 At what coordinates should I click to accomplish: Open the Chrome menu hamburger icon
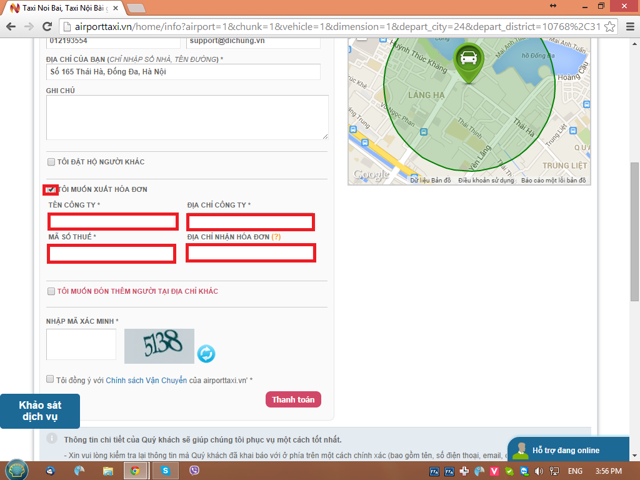627,27
